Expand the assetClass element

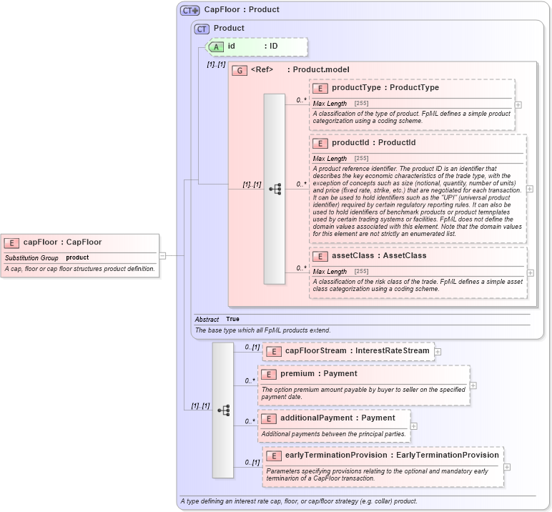tap(530, 273)
